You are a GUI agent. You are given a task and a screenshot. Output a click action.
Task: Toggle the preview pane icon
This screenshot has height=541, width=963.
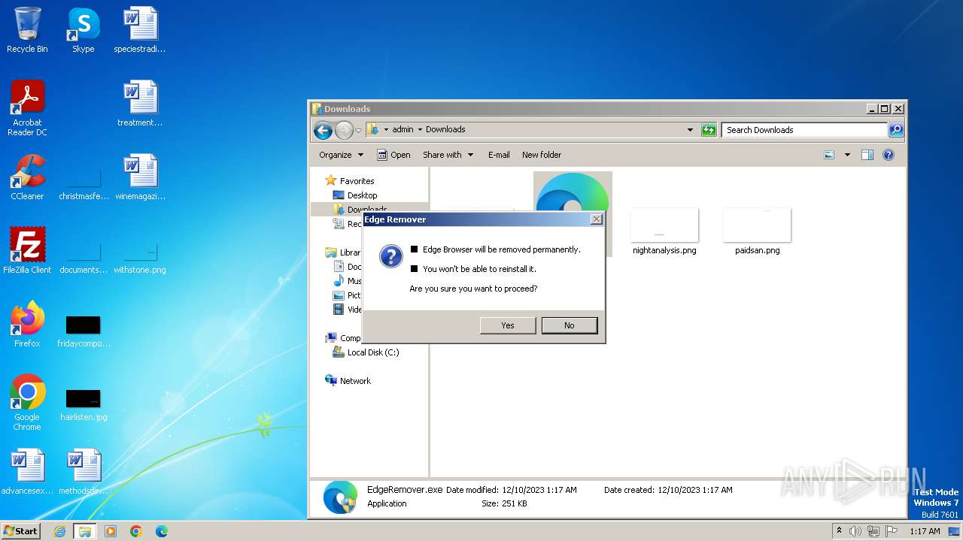867,155
